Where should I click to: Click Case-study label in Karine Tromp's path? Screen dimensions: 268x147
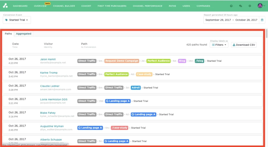[144, 74]
